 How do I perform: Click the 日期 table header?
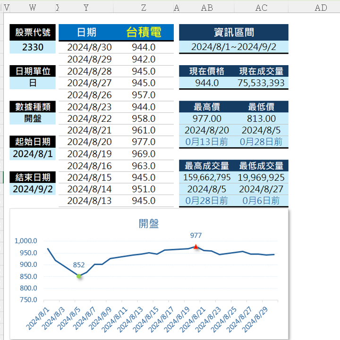tap(86, 32)
